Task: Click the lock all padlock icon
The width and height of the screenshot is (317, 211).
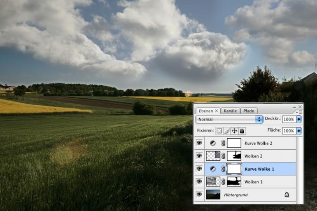Action: [242, 131]
